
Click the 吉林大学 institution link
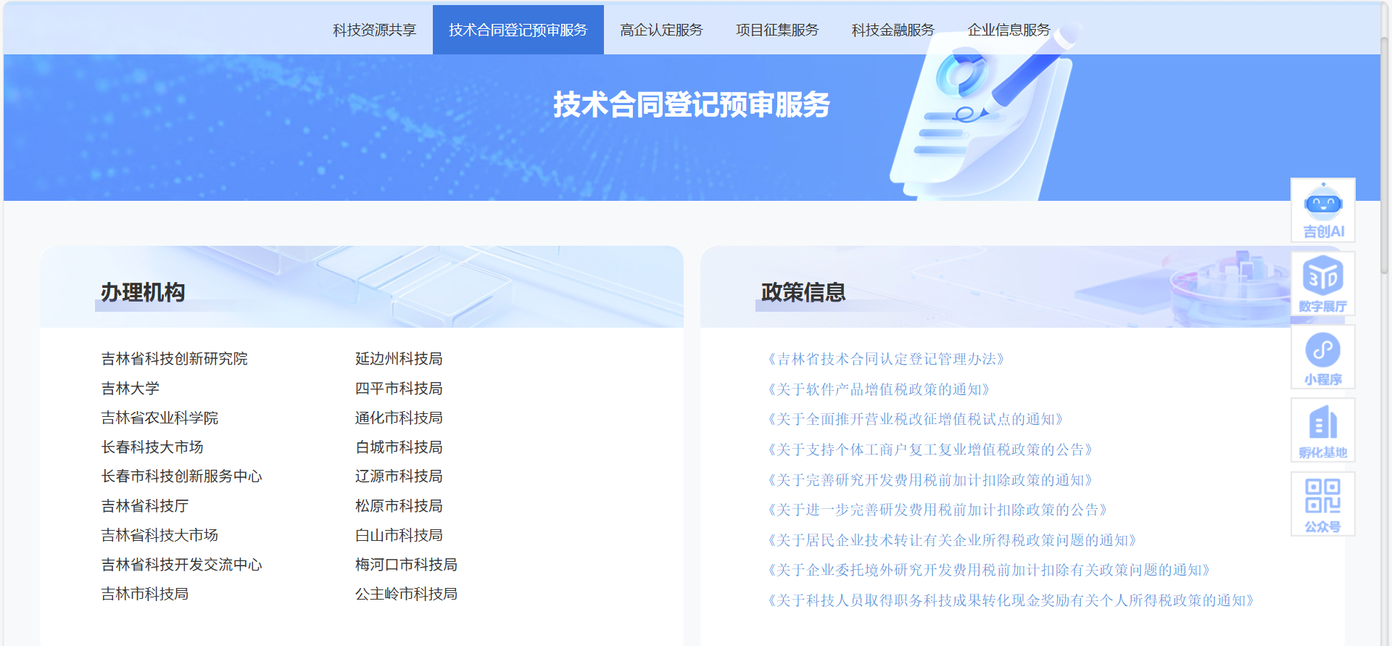coord(130,389)
